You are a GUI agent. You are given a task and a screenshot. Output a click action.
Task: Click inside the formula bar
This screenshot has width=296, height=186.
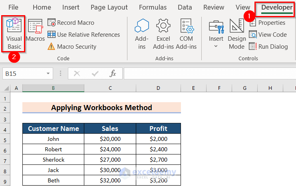(208, 73)
